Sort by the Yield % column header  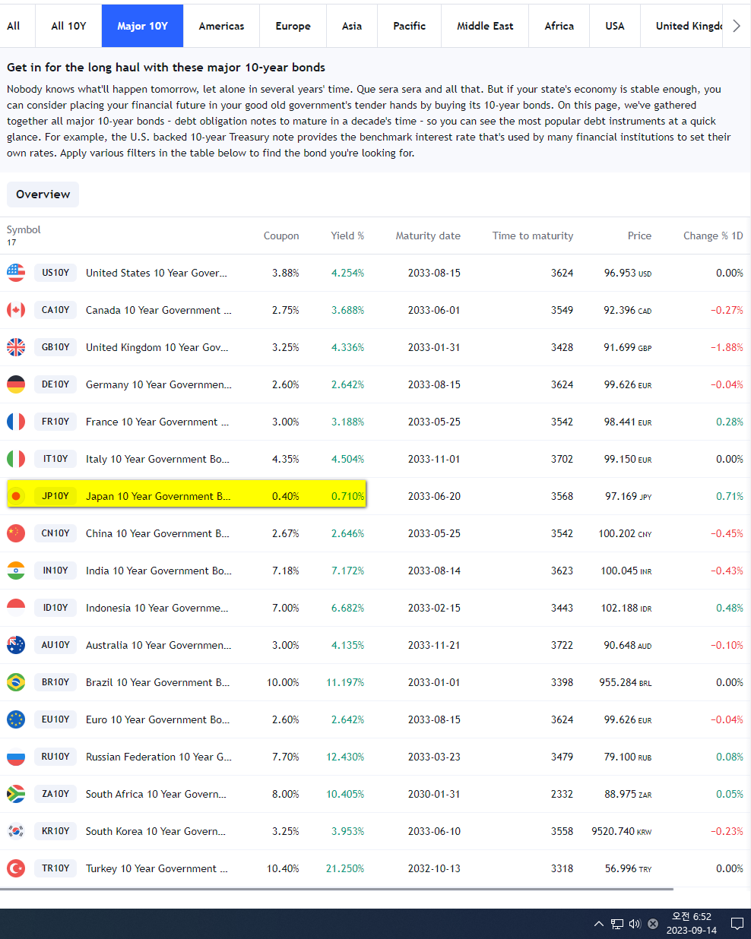click(x=347, y=236)
